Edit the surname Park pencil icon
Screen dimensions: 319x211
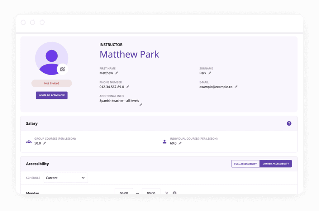[210, 73]
